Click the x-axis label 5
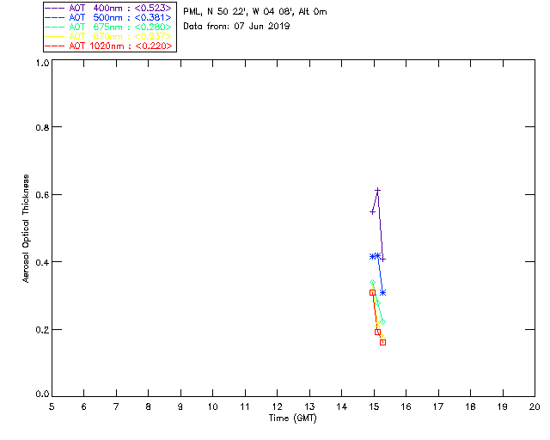Viewport: 550px width, 440px height. [x=52, y=406]
